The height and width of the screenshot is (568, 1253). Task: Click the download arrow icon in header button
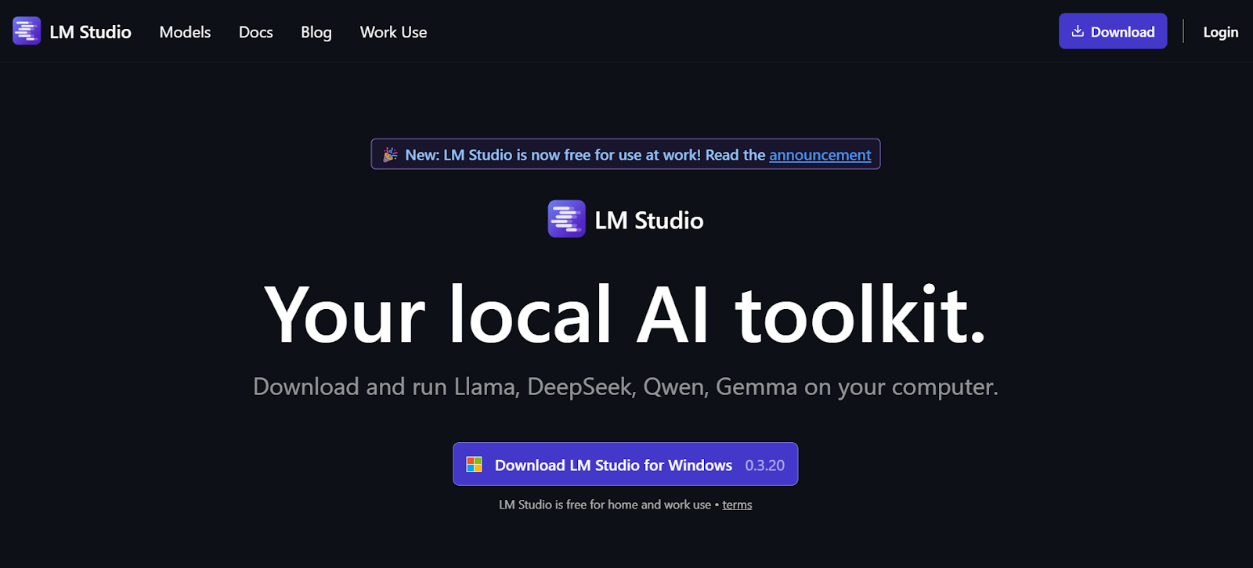click(1078, 31)
